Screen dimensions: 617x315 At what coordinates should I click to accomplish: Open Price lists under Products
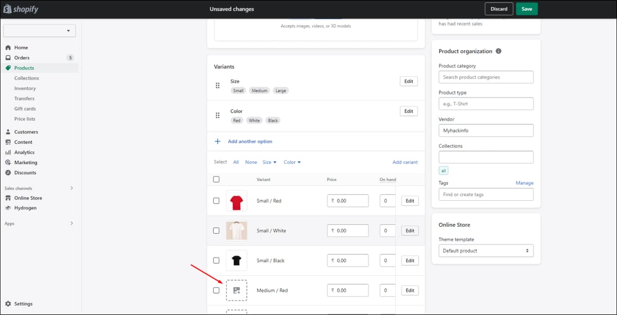(x=25, y=119)
